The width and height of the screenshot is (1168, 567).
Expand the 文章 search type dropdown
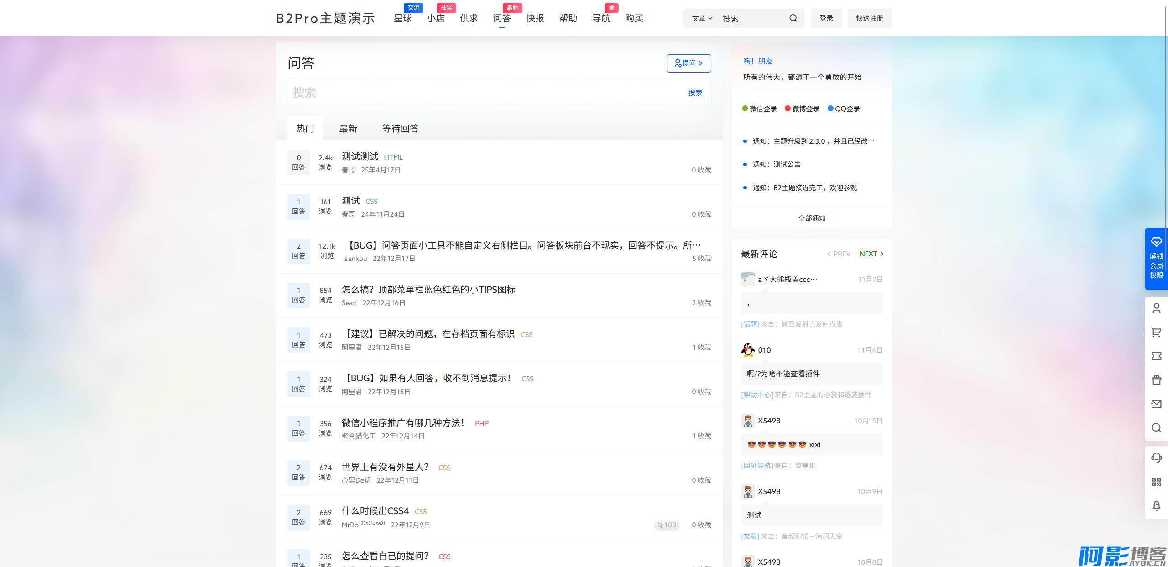tap(701, 18)
